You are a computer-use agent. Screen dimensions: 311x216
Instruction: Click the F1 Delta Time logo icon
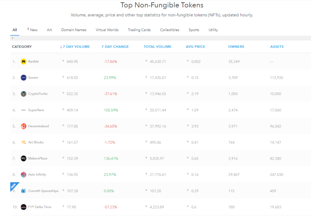pos(23,207)
